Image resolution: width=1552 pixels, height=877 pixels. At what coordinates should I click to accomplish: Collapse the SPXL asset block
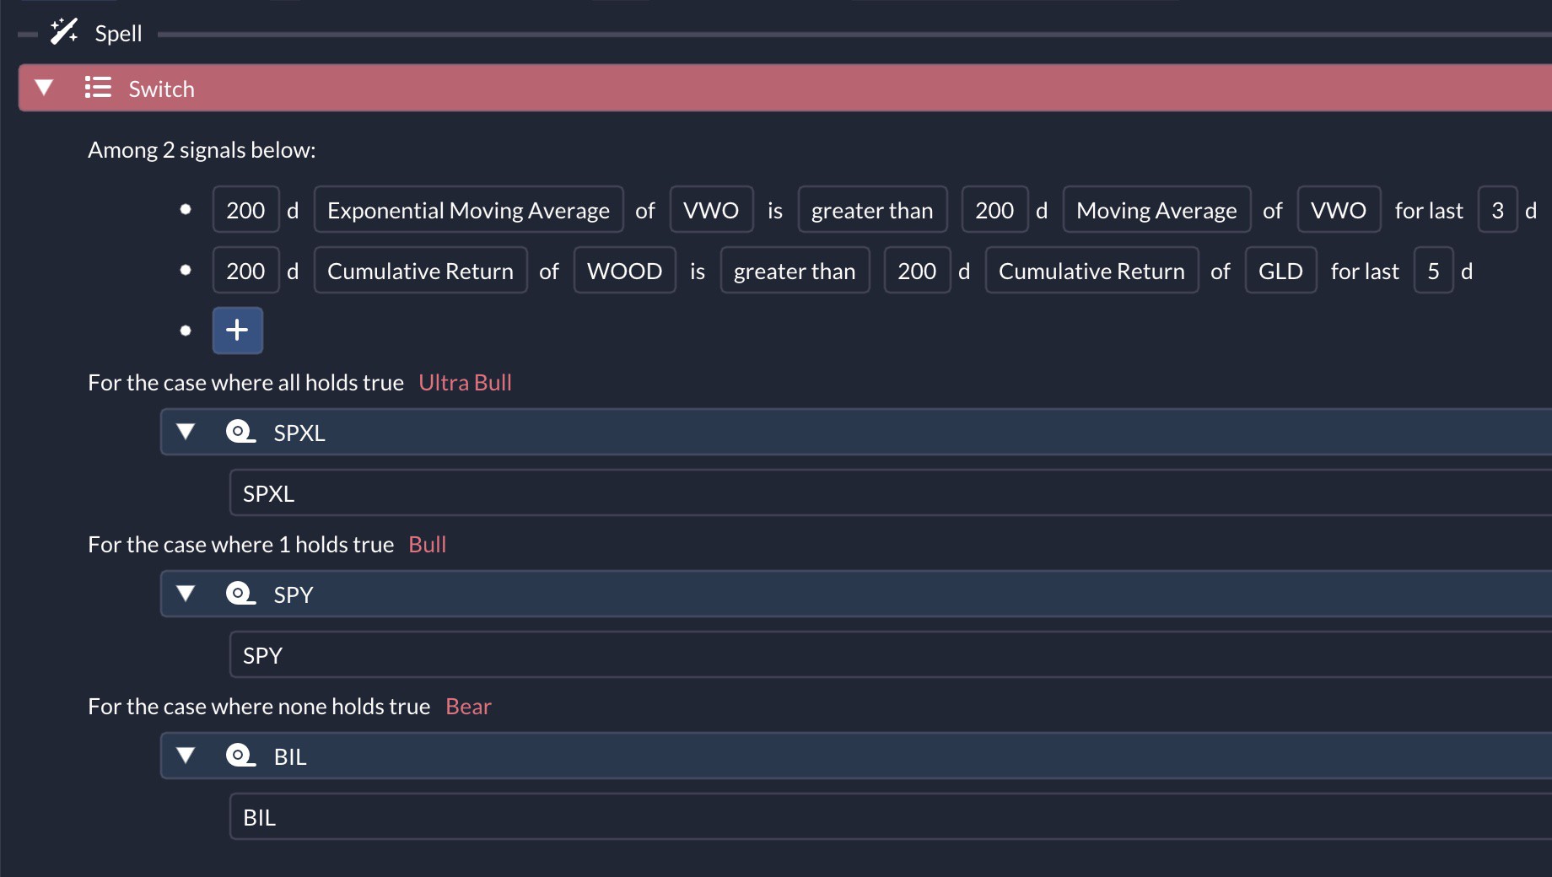click(186, 432)
